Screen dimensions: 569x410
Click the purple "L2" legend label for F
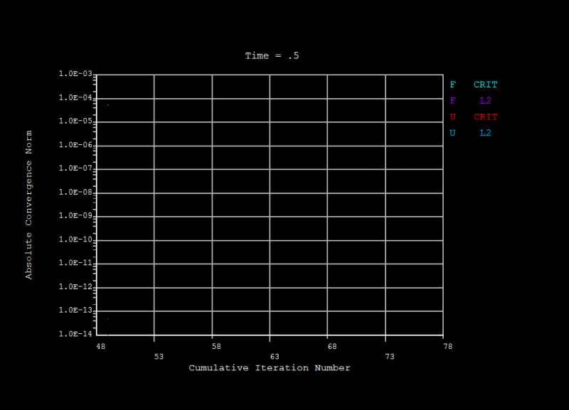[x=485, y=100]
